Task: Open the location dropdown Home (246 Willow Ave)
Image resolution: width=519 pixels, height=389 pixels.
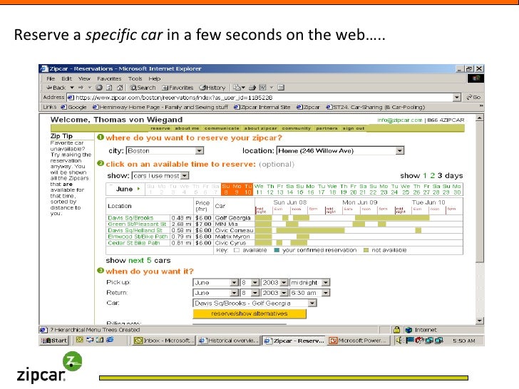Action: [x=340, y=151]
